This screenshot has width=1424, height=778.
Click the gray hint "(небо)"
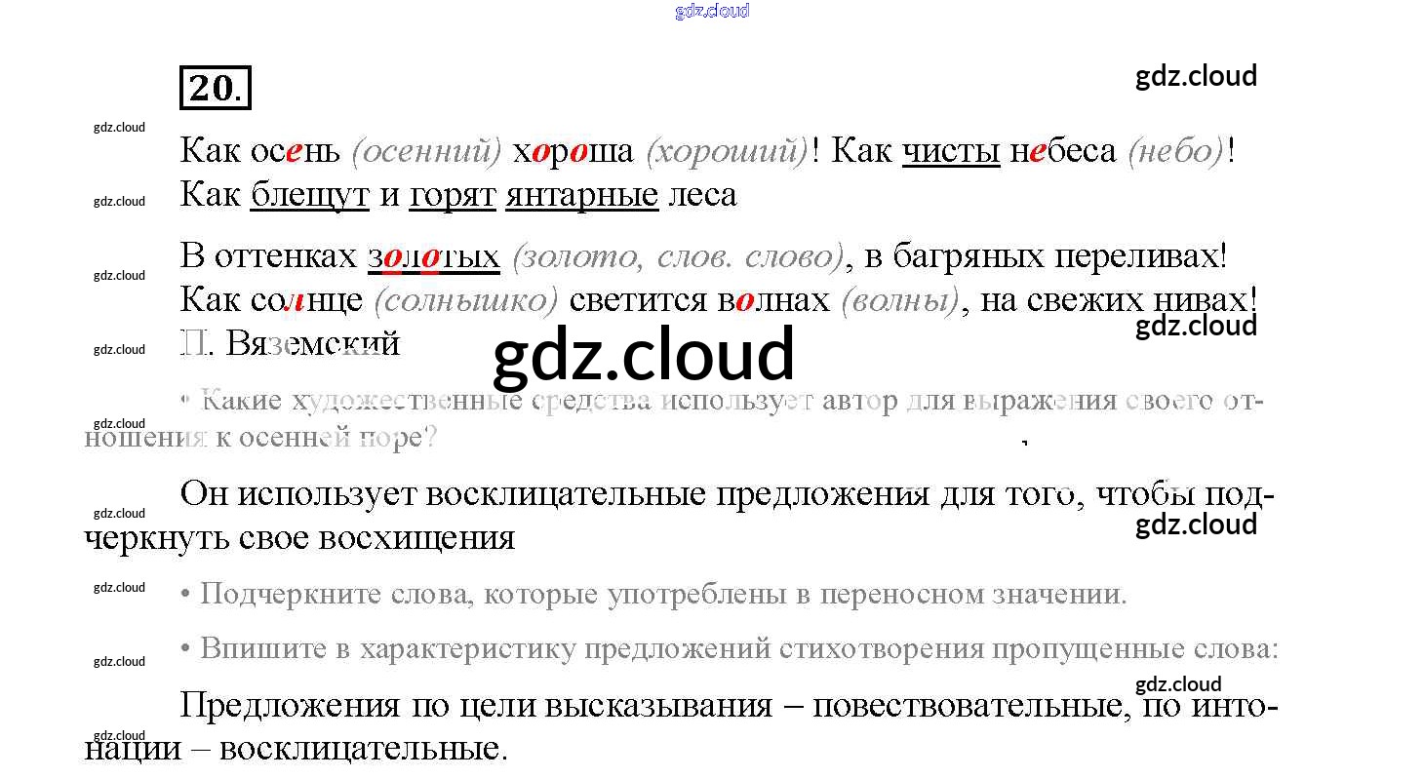(1175, 152)
